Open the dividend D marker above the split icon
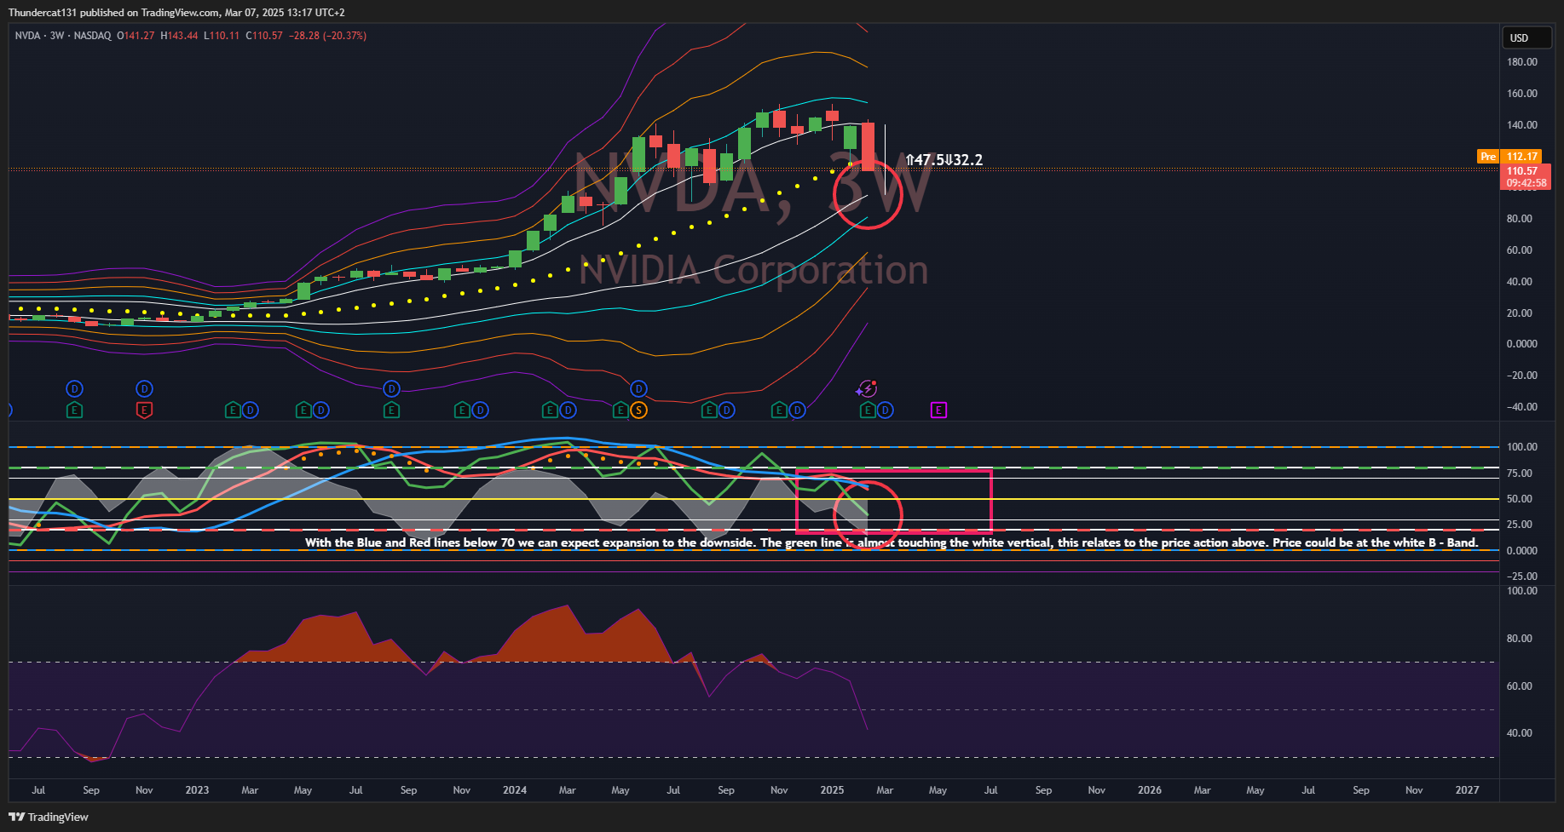Viewport: 1564px width, 832px height. pyautogui.click(x=638, y=389)
